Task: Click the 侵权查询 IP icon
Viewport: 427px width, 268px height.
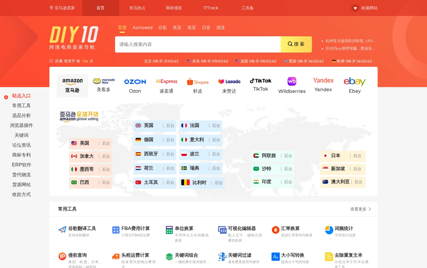Action: click(x=62, y=256)
